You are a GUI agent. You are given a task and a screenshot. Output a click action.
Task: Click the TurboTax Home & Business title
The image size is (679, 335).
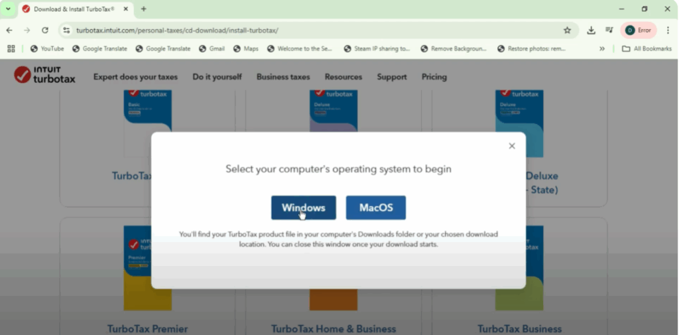tap(334, 329)
